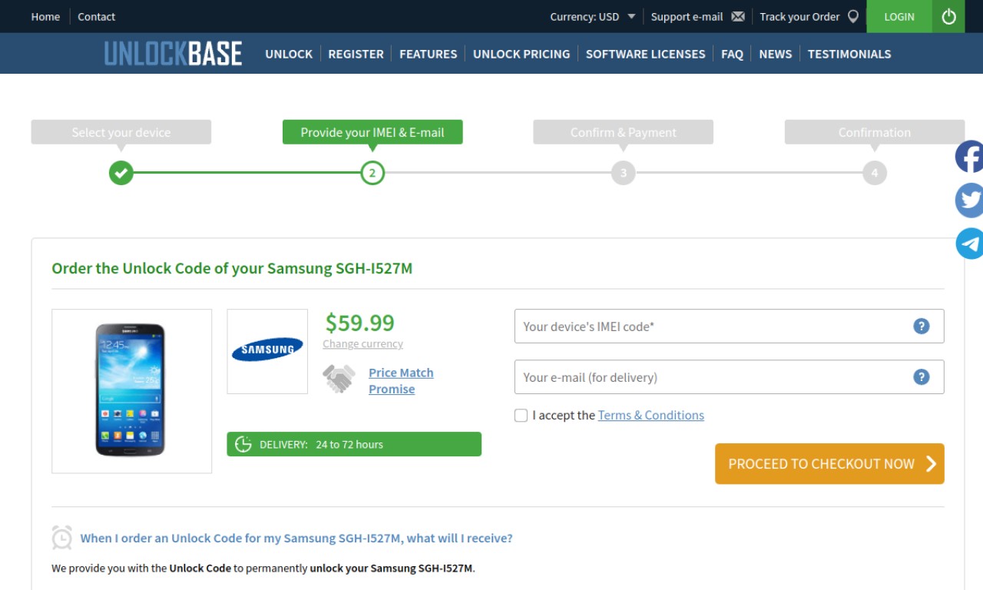Click the Samsung phone product image
Image resolution: width=983 pixels, height=590 pixels.
click(131, 390)
